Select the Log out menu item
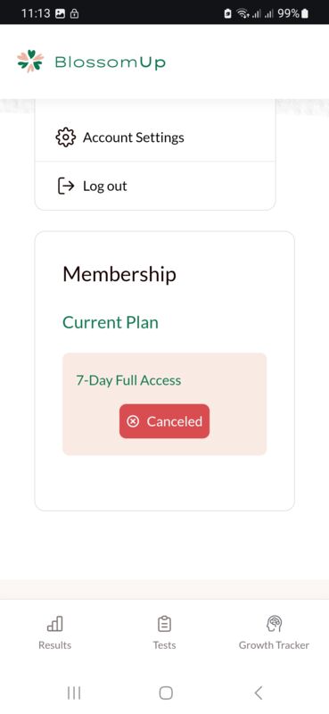 [x=155, y=186]
